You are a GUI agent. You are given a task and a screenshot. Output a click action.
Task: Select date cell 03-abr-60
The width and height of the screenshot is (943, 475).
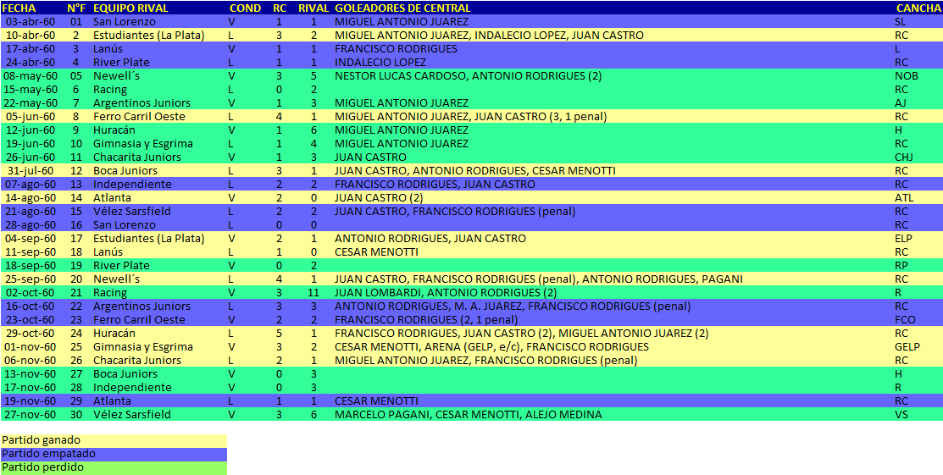pos(31,22)
